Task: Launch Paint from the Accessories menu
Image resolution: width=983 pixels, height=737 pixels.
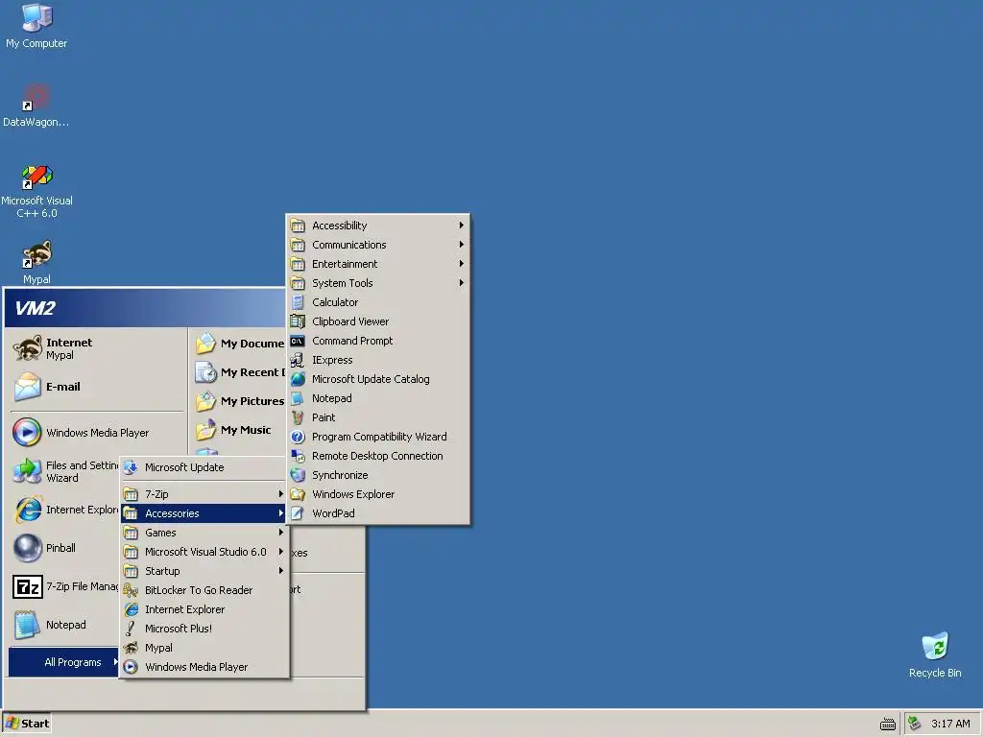Action: click(x=378, y=417)
